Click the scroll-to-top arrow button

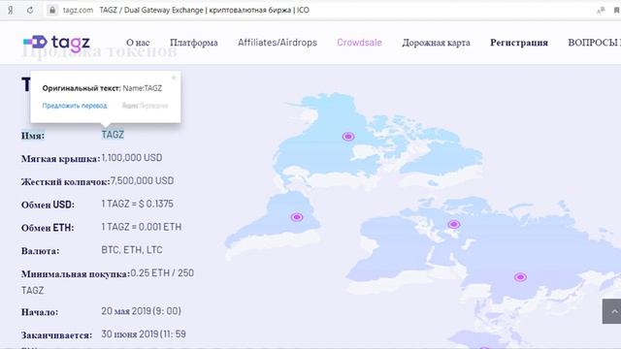tap(611, 311)
